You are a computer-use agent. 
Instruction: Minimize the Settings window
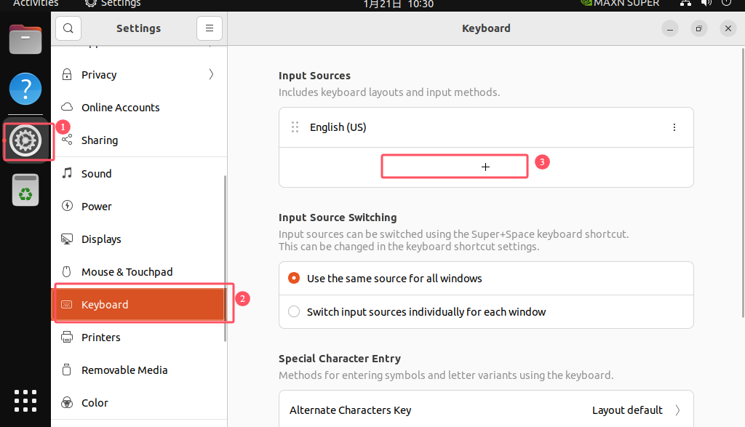[670, 28]
